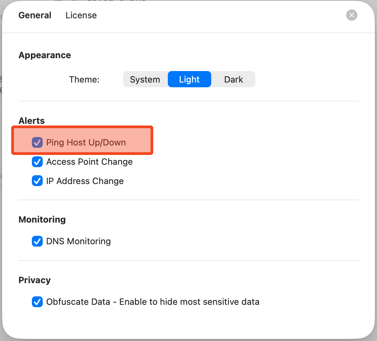Click the Appearance section heading
Image resolution: width=377 pixels, height=341 pixels.
coord(45,55)
